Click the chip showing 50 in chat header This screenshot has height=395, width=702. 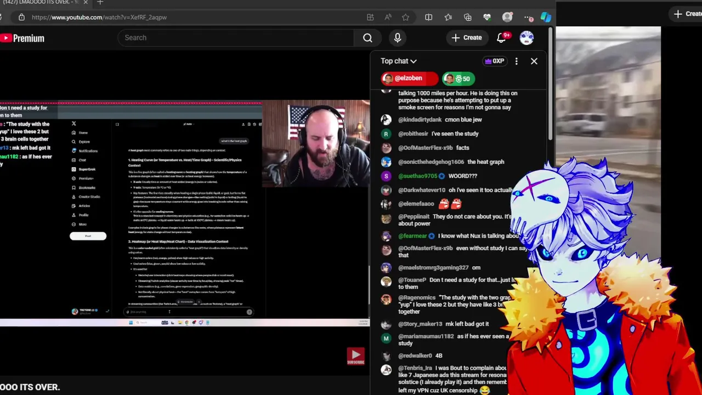point(459,78)
